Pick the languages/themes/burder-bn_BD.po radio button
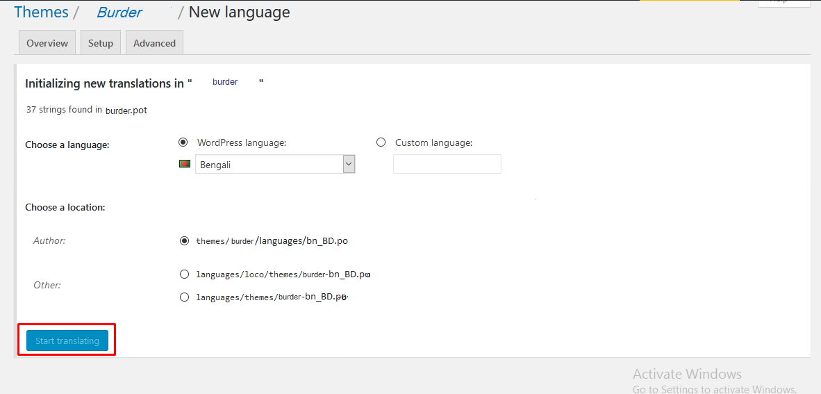 point(184,297)
